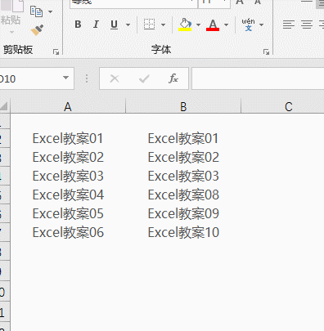Open underline style dropdown arrow
The height and width of the screenshot is (331, 324).
[x=128, y=25]
